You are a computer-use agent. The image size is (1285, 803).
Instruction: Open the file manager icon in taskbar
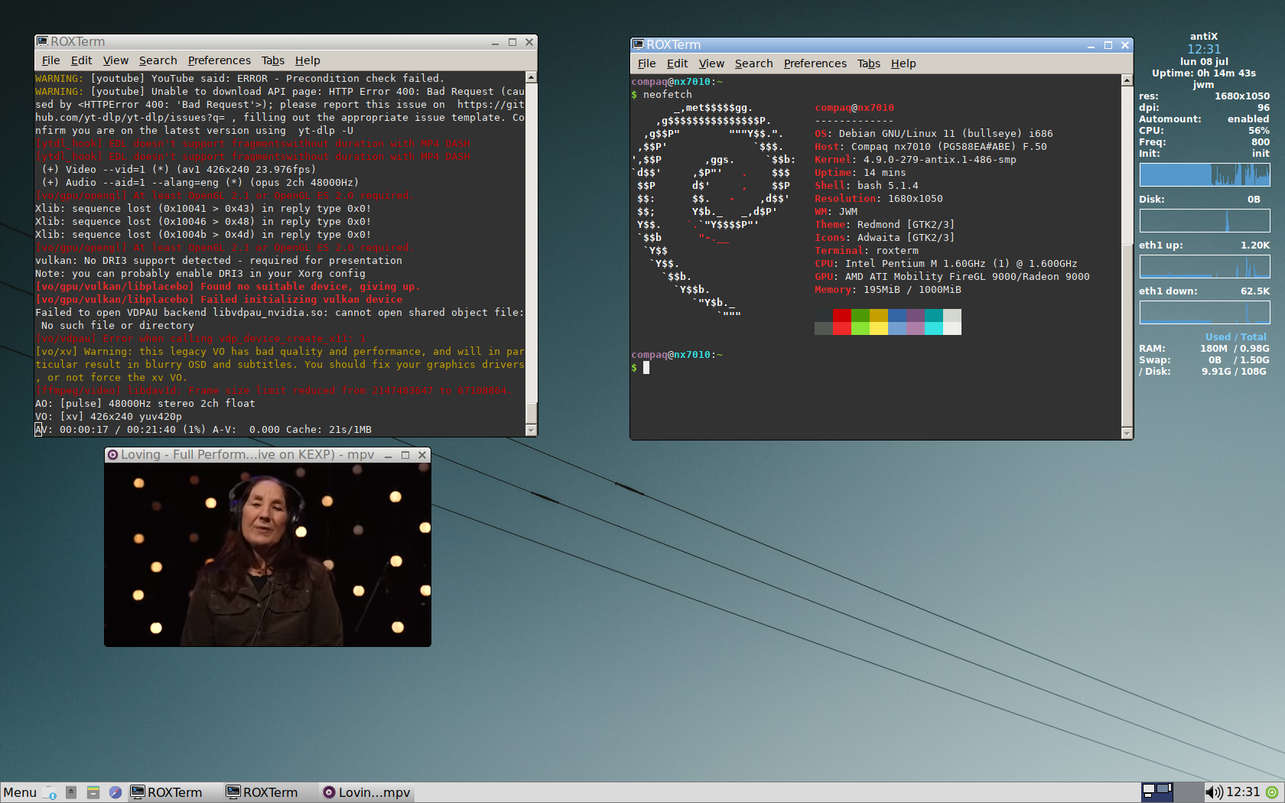click(x=93, y=792)
